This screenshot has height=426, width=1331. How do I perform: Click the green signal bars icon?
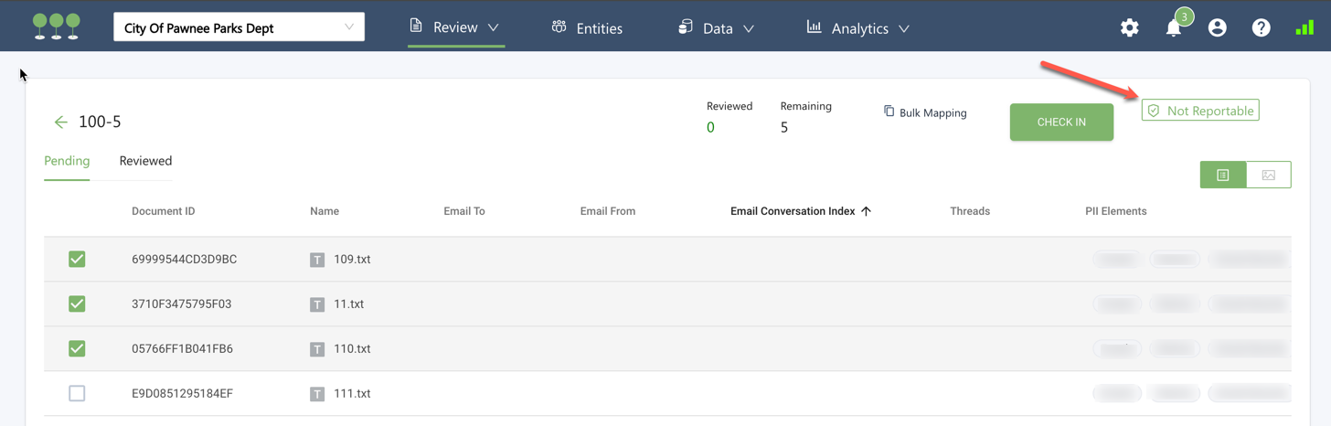1304,28
